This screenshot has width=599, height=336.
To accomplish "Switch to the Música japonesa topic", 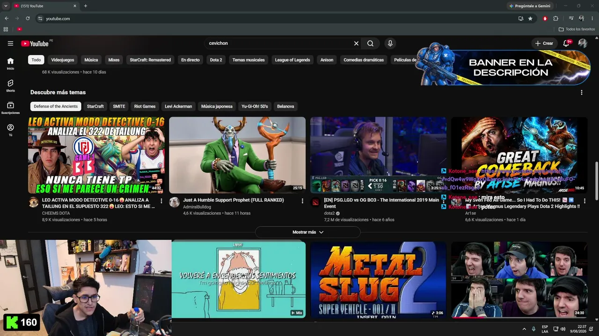I will point(217,106).
